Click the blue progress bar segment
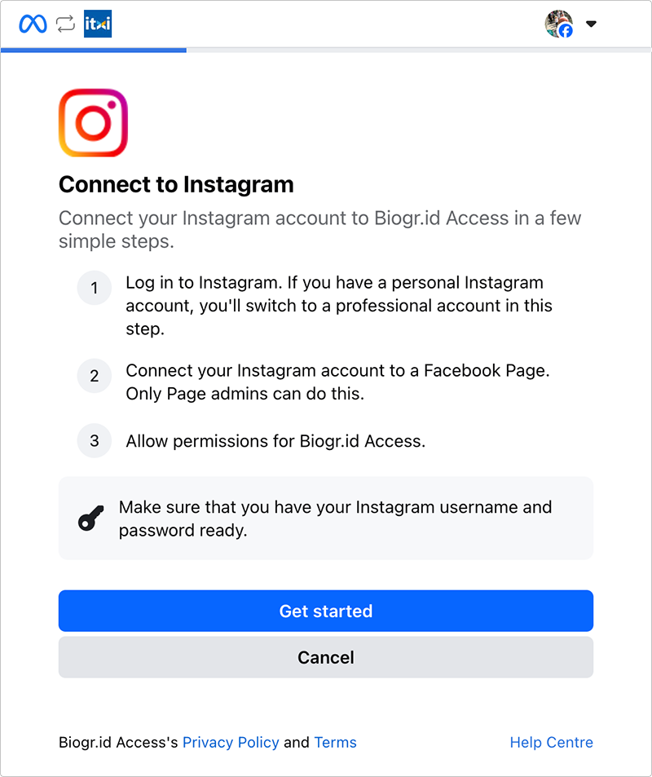Screen dimensions: 652x777 pos(94,50)
